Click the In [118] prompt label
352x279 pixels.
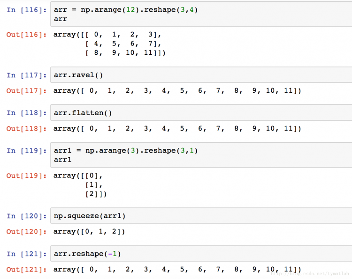pyautogui.click(x=26, y=113)
